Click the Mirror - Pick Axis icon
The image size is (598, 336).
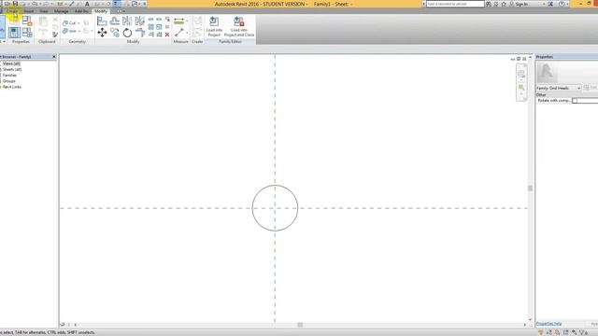127,21
